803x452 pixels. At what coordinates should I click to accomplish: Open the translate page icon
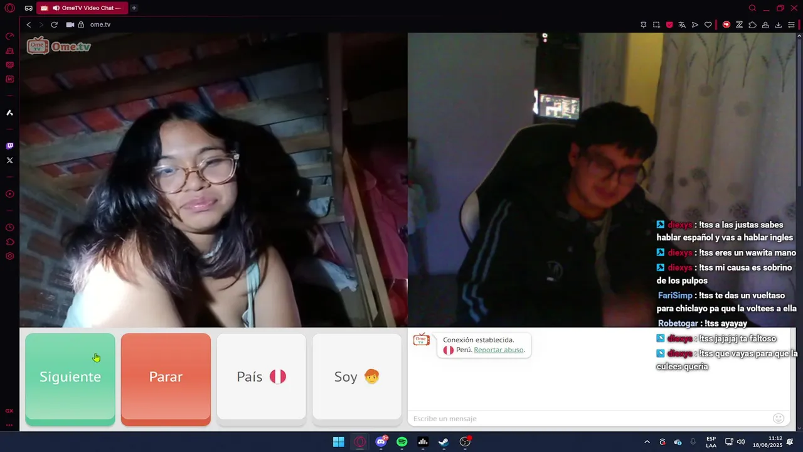coord(682,24)
